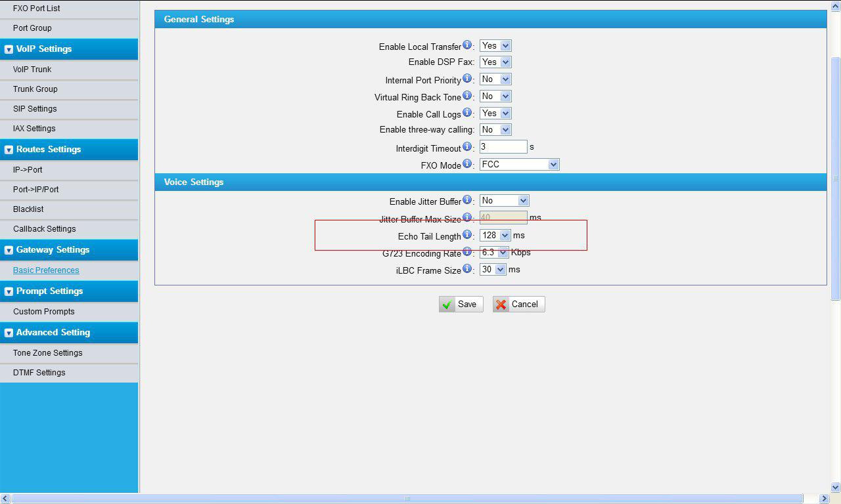841x504 pixels.
Task: Click info icon beside Interdigit Timeout
Action: [x=467, y=147]
